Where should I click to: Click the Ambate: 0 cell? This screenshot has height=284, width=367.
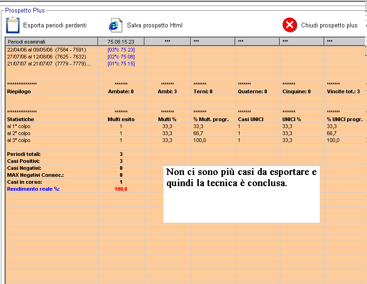121,91
